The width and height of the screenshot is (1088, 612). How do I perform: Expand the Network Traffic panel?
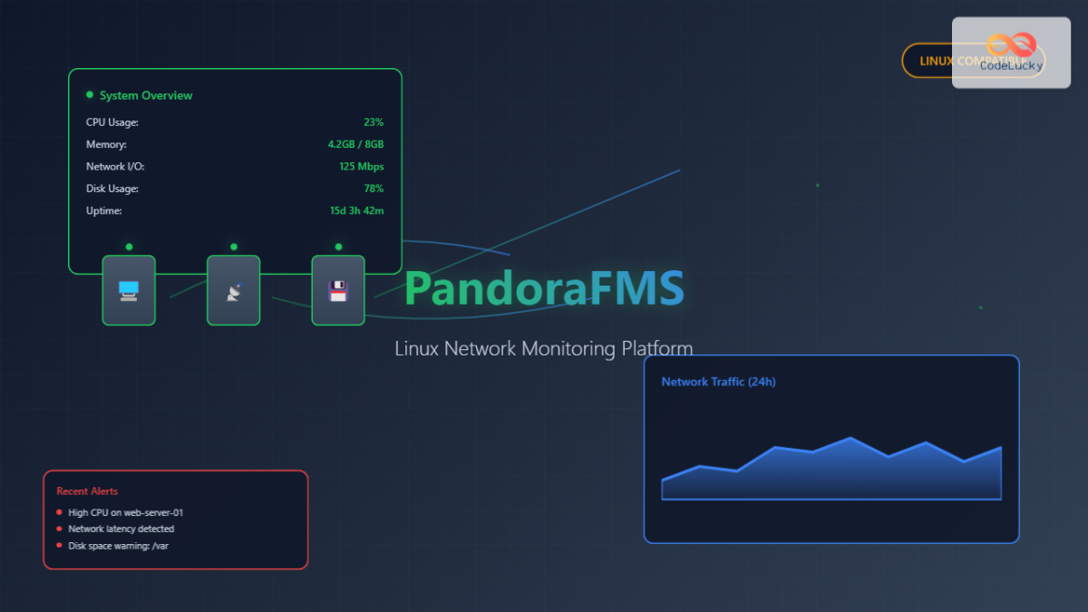coord(831,449)
